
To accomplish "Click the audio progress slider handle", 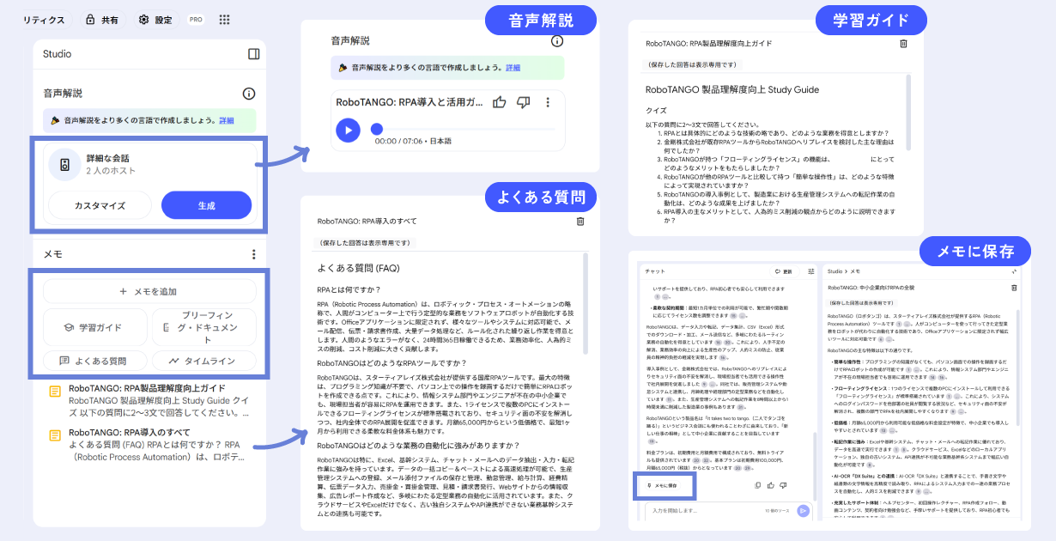I will click(x=376, y=129).
